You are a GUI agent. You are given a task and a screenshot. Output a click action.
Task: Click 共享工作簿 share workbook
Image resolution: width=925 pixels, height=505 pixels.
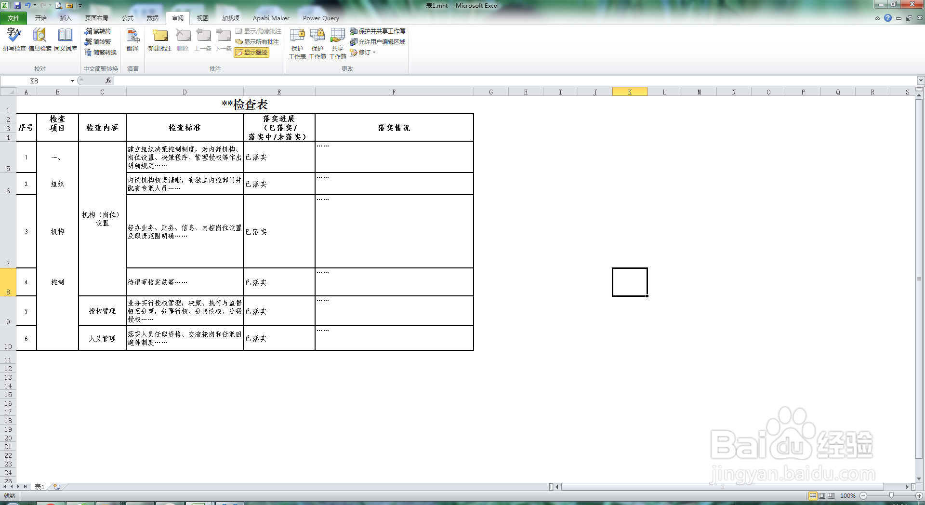coord(338,43)
